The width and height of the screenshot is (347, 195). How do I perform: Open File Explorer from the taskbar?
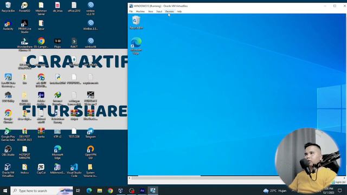(x=100, y=191)
